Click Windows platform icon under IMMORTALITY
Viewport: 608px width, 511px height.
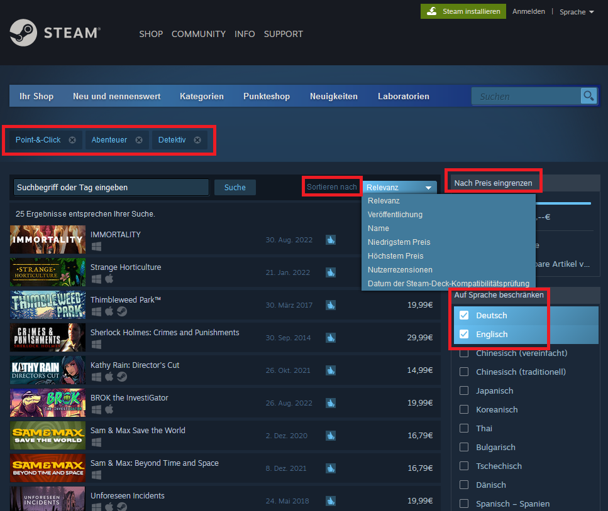[x=96, y=246]
